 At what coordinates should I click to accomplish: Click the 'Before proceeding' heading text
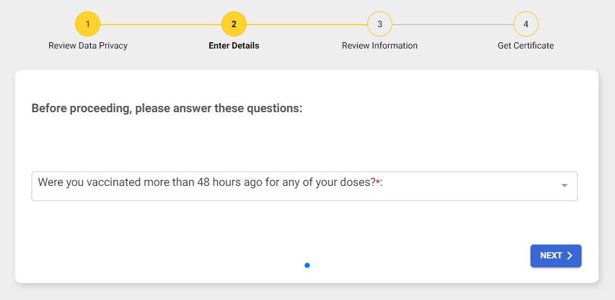pos(167,108)
